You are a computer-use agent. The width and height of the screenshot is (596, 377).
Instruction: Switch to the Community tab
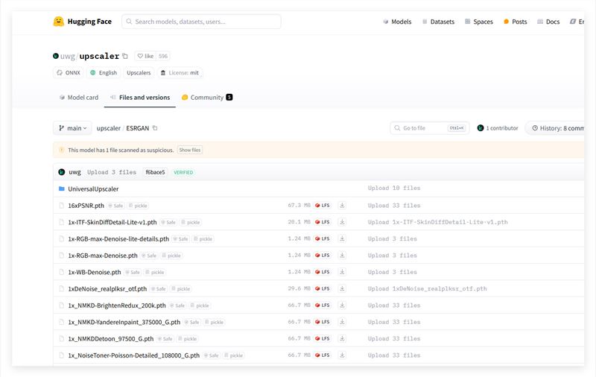point(207,98)
